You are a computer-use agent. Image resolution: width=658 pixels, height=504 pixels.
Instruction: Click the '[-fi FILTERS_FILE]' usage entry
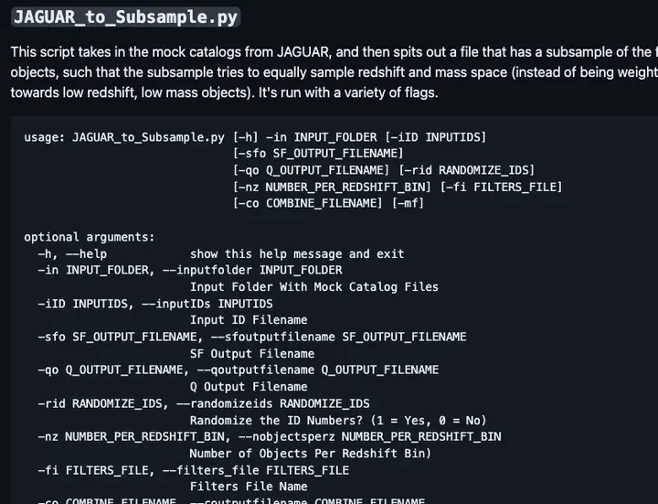point(501,187)
